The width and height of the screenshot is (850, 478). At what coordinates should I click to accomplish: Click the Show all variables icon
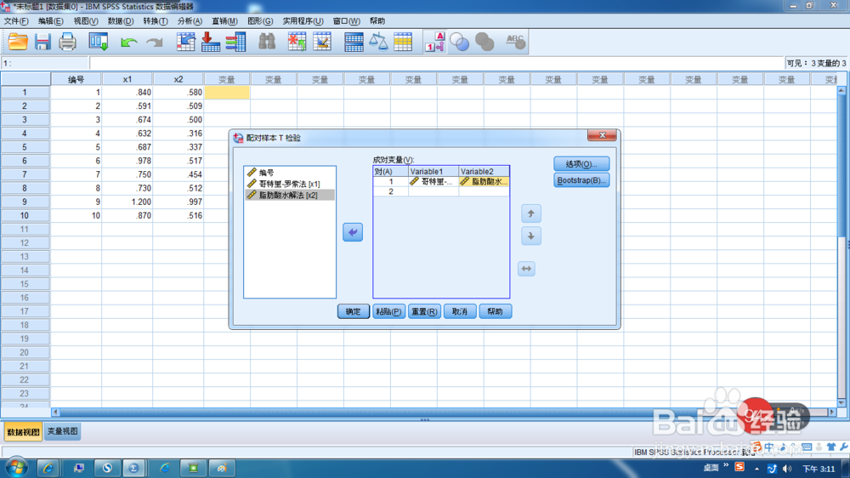tap(484, 42)
